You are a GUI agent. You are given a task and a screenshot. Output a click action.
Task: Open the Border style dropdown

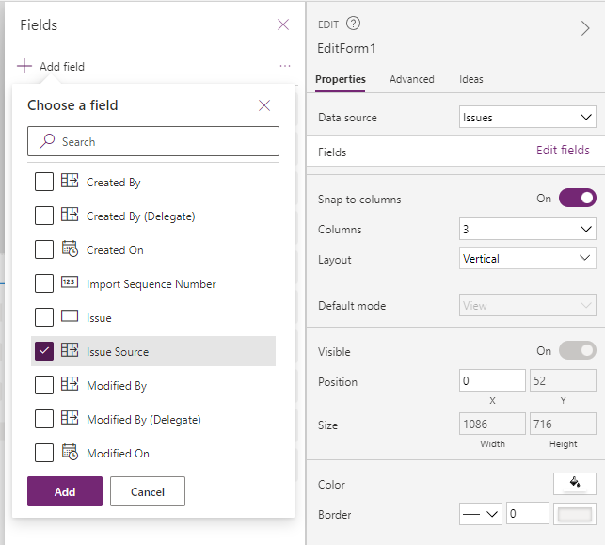click(481, 514)
